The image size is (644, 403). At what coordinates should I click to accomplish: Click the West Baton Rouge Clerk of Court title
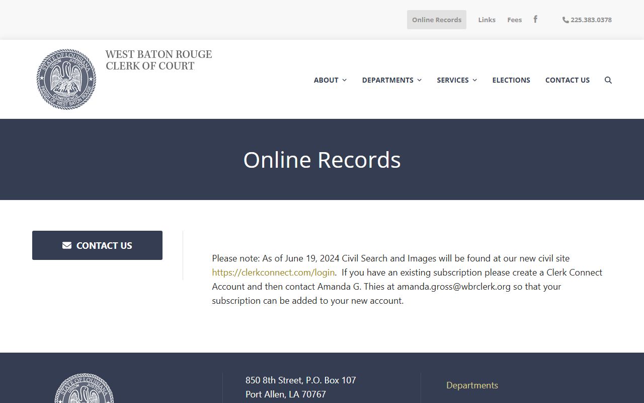pos(158,60)
